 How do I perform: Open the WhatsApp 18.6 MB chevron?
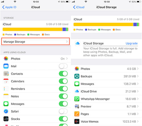point(138,99)
